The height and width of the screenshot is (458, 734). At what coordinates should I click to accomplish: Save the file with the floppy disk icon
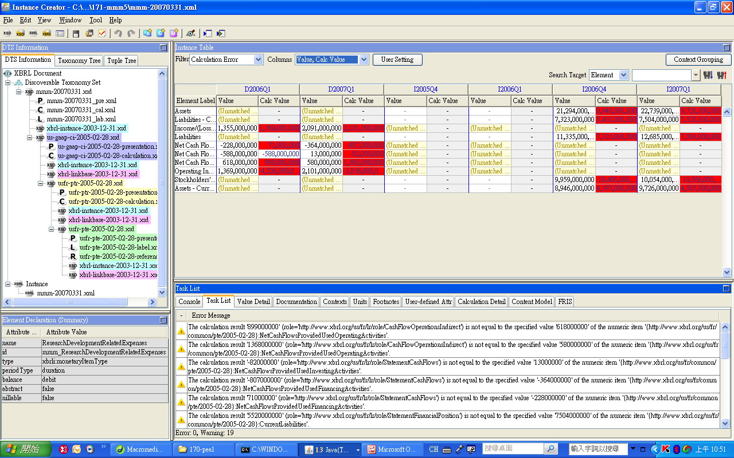pos(76,34)
